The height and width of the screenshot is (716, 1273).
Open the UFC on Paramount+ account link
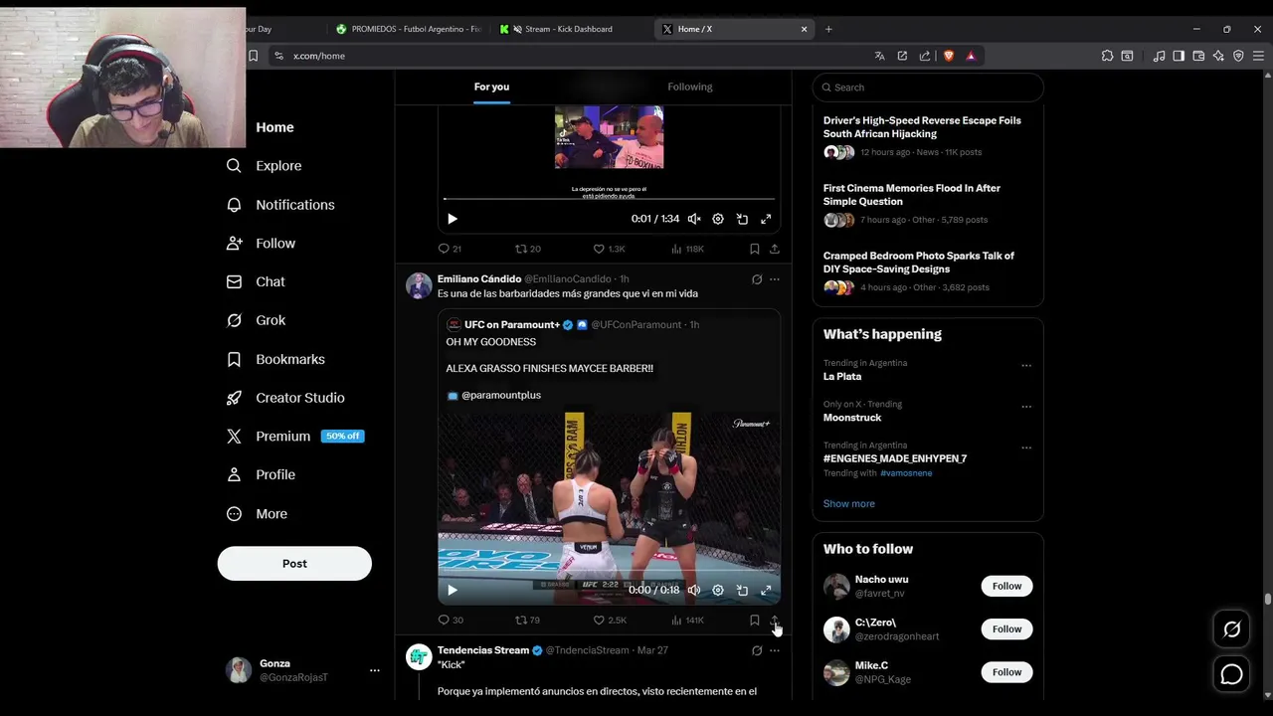click(x=512, y=325)
